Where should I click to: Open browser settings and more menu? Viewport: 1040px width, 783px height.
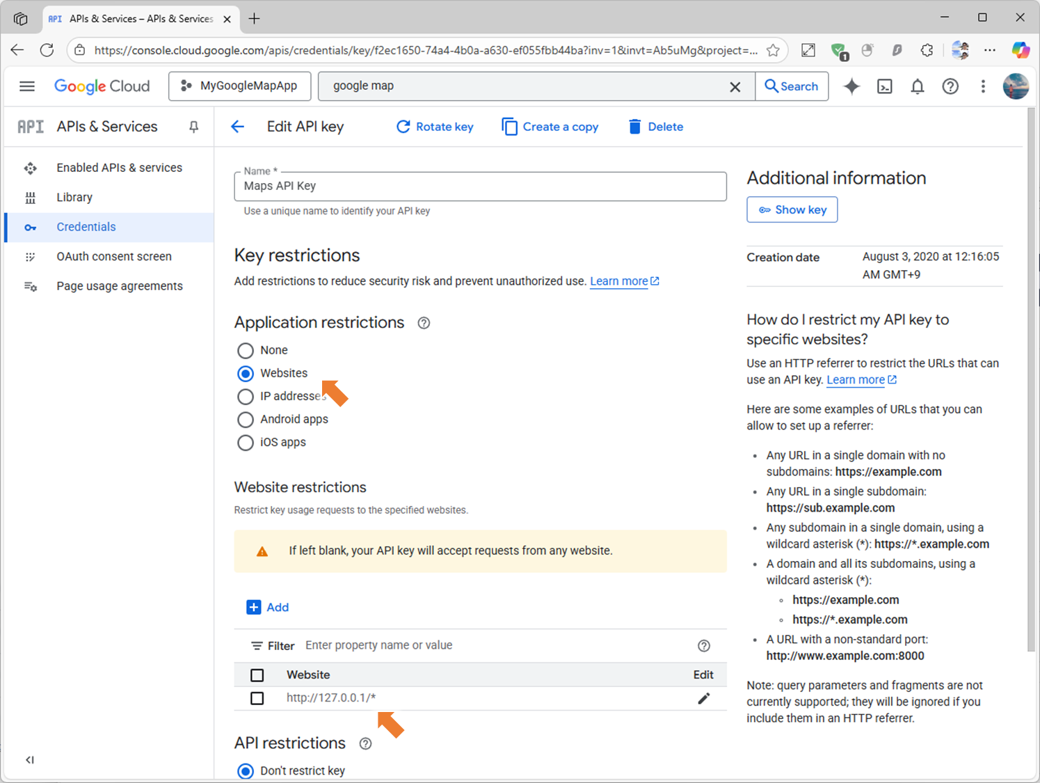point(990,50)
